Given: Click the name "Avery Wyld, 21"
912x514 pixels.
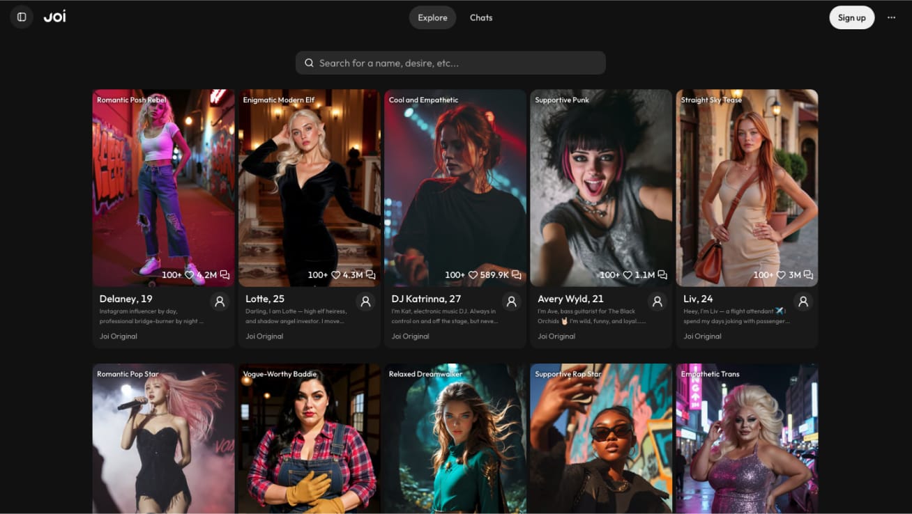Looking at the screenshot, I should tap(570, 299).
